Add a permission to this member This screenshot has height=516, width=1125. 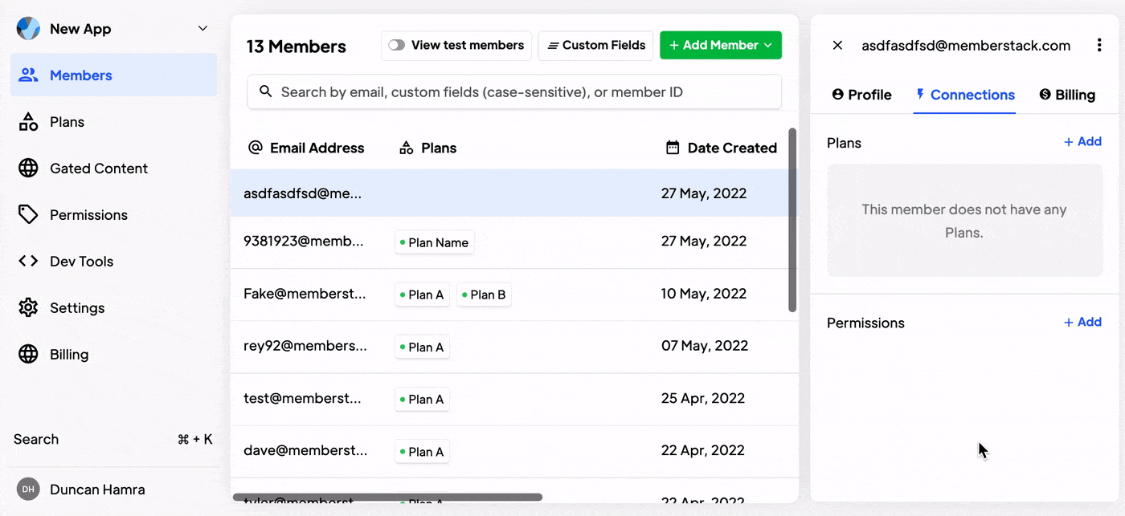(x=1082, y=323)
